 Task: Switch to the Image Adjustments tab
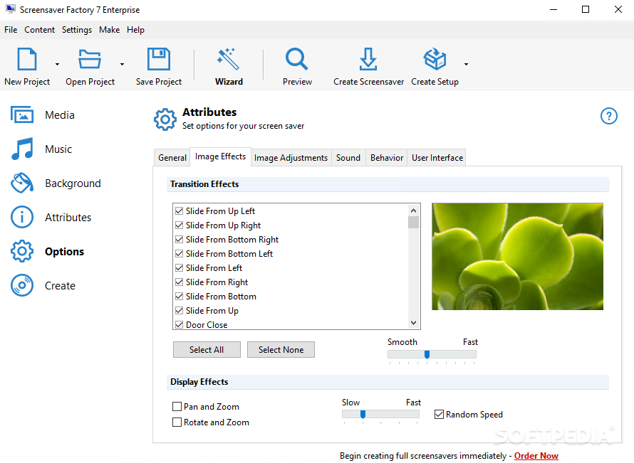[291, 158]
